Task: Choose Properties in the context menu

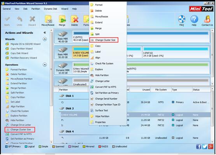Action: (108, 122)
